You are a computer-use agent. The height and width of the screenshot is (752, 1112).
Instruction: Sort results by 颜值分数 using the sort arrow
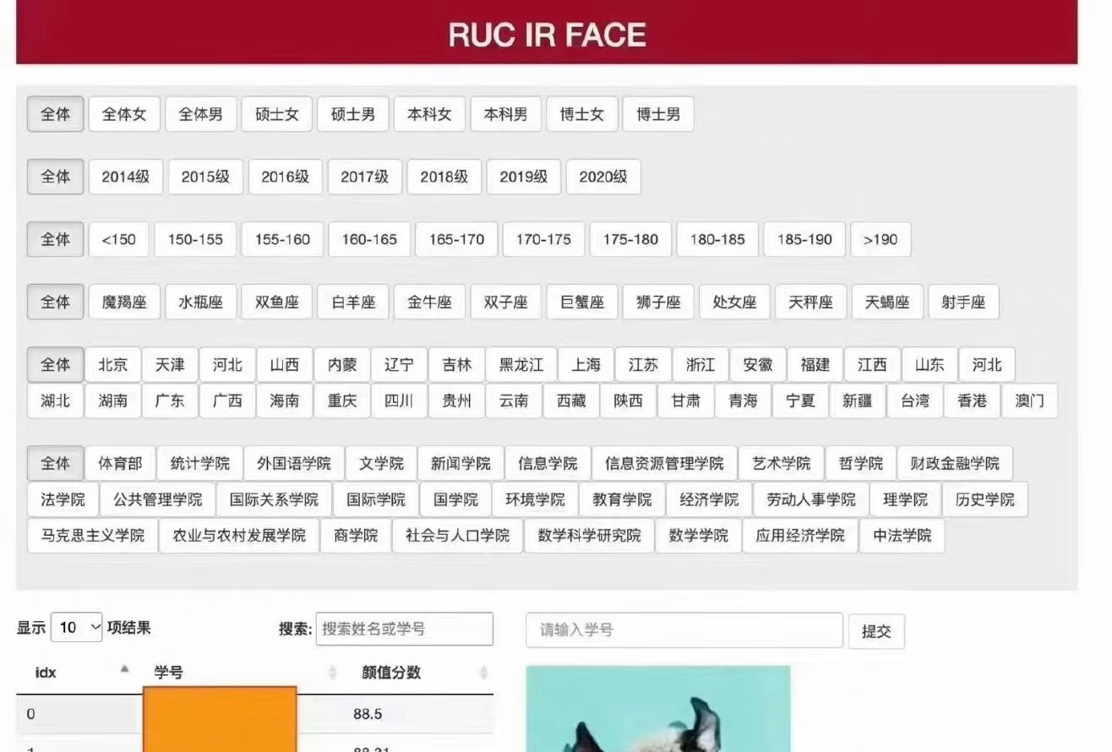[x=482, y=672]
